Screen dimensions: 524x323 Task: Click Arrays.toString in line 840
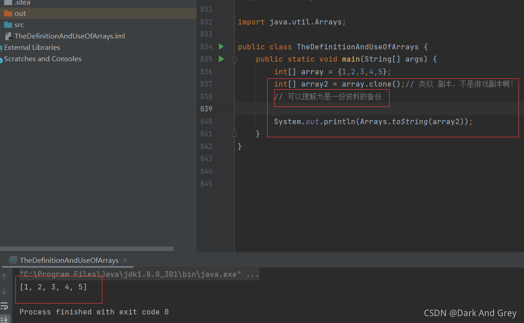click(394, 122)
